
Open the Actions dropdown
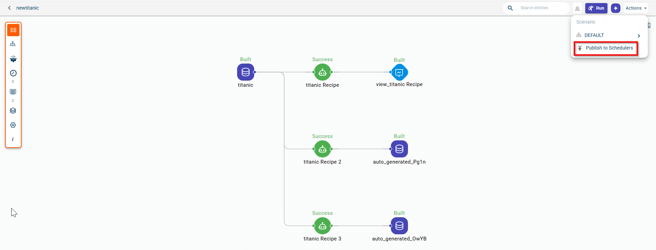pos(635,8)
